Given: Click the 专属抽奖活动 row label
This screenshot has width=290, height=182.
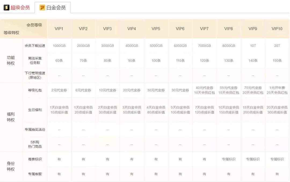Looking at the screenshot, I should pyautogui.click(x=35, y=129).
